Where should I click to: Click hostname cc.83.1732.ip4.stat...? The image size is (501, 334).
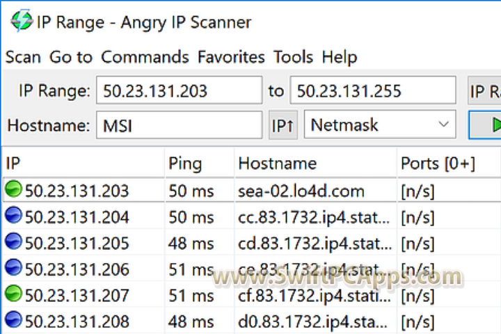(314, 217)
